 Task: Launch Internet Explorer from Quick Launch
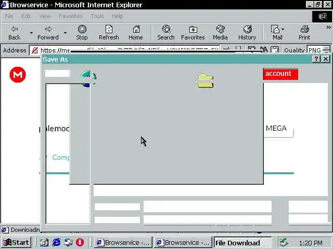(x=56, y=242)
